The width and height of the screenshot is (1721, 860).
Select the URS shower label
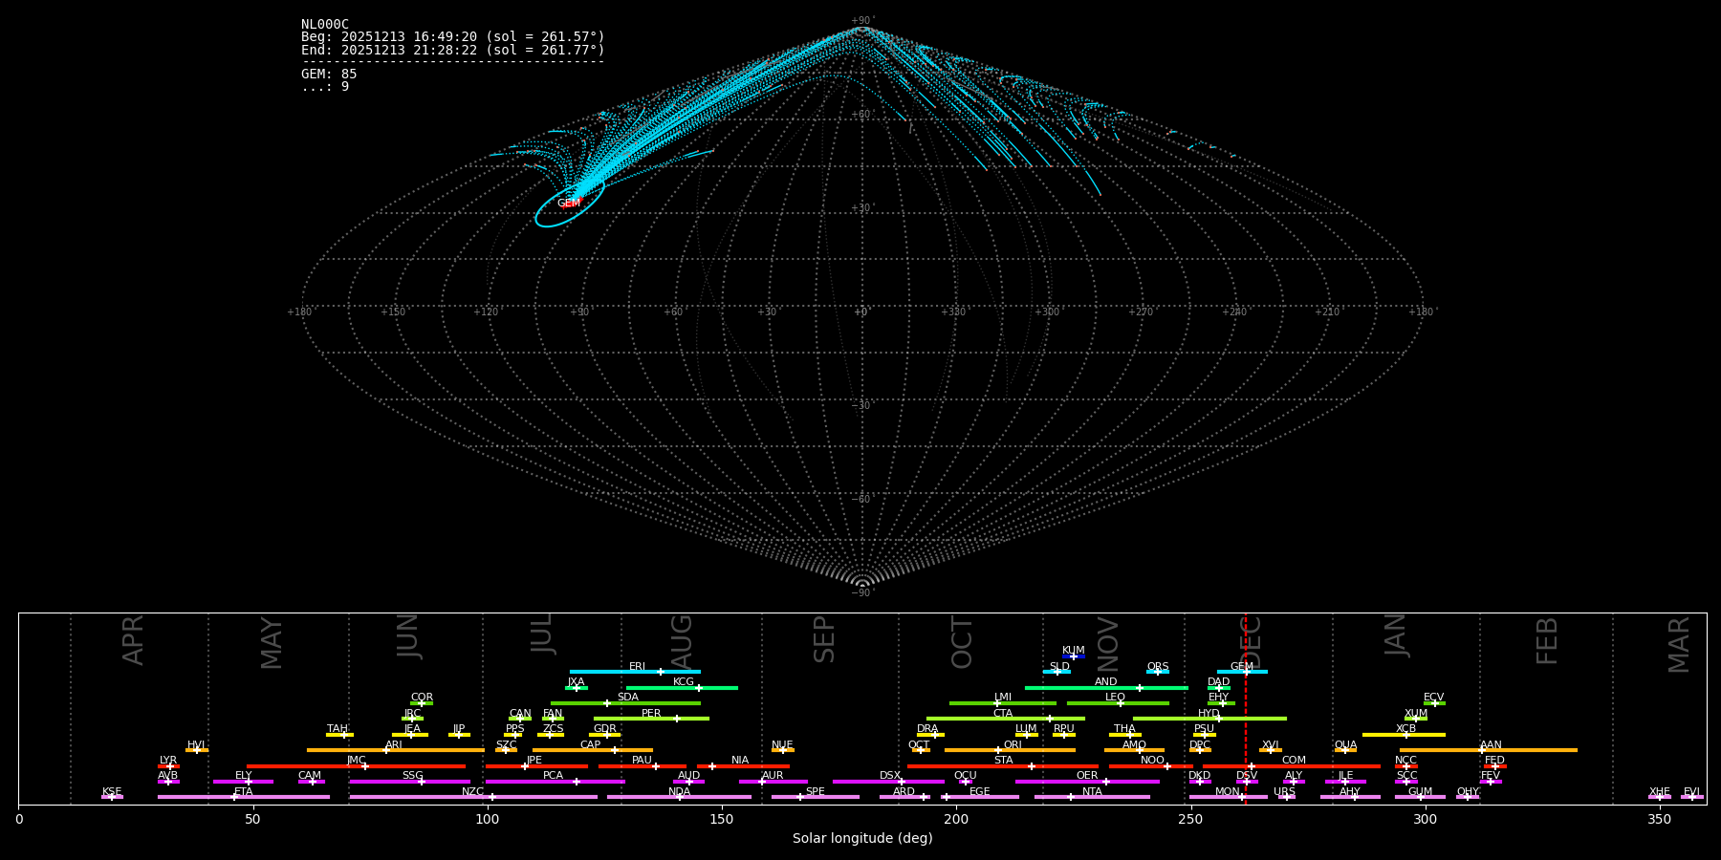(1284, 792)
